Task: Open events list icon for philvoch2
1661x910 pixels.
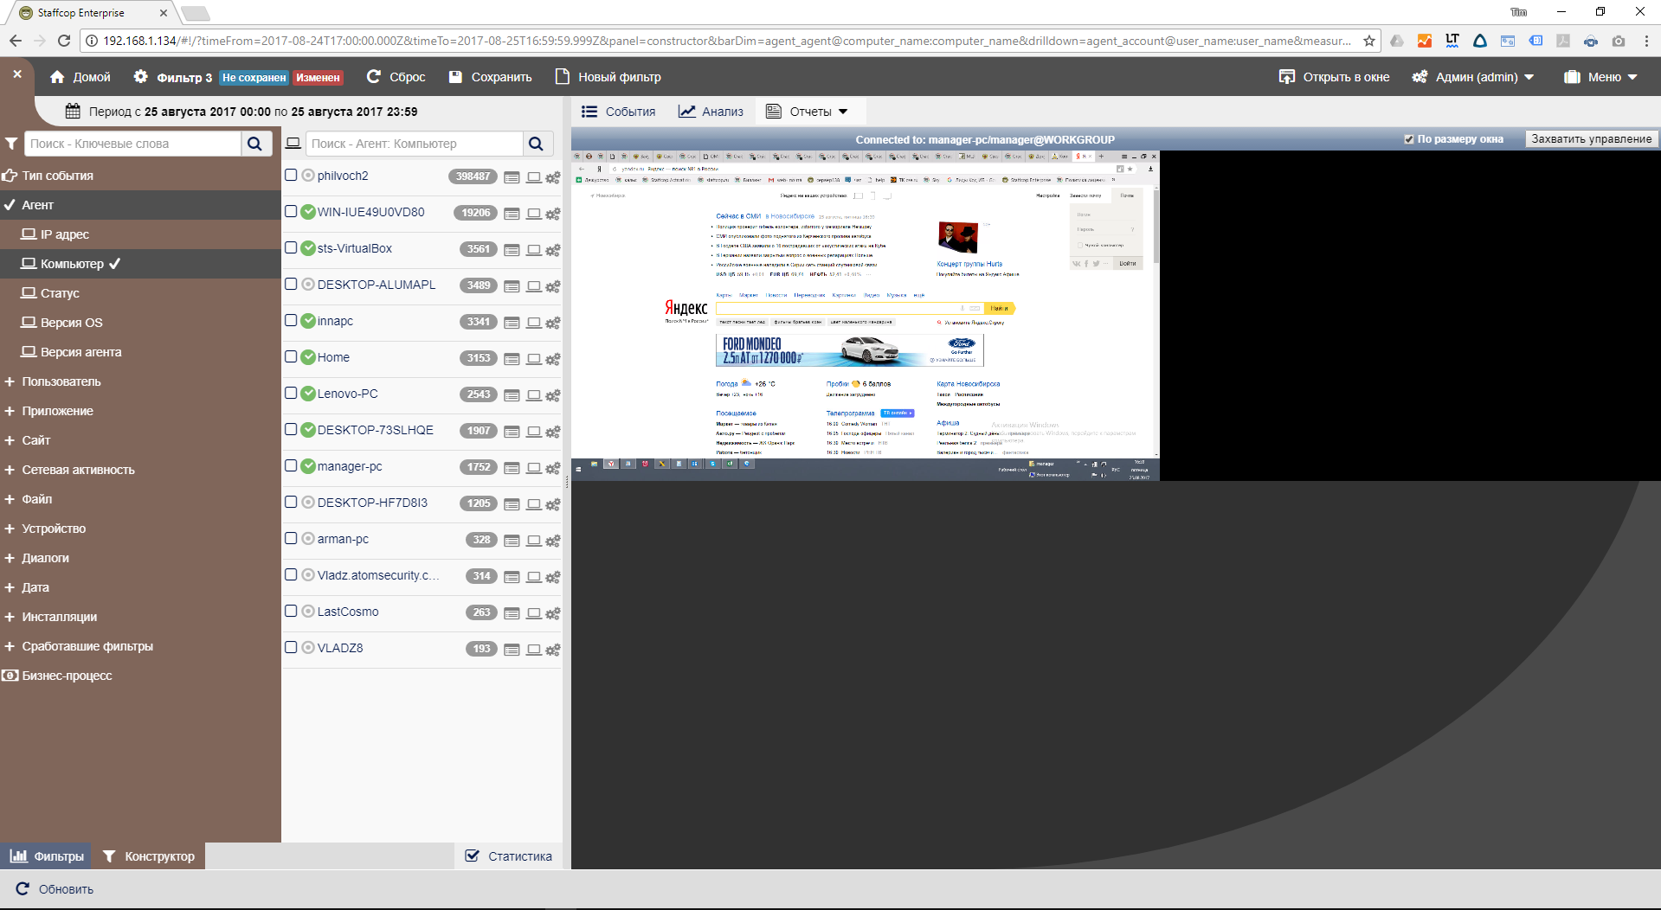Action: (x=512, y=177)
